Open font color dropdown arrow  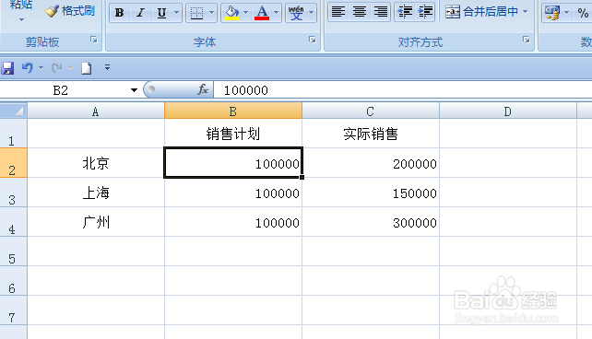[x=277, y=13]
